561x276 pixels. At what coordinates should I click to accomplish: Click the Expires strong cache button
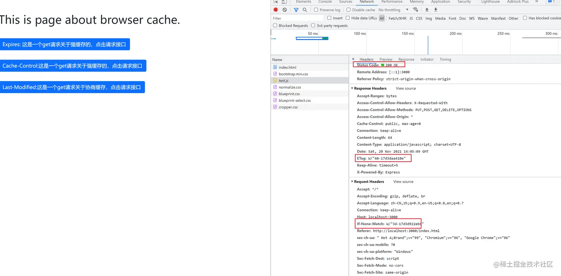click(65, 45)
